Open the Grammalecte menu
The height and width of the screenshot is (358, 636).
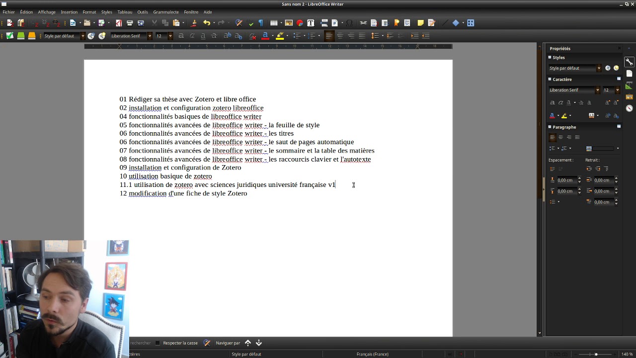(166, 12)
